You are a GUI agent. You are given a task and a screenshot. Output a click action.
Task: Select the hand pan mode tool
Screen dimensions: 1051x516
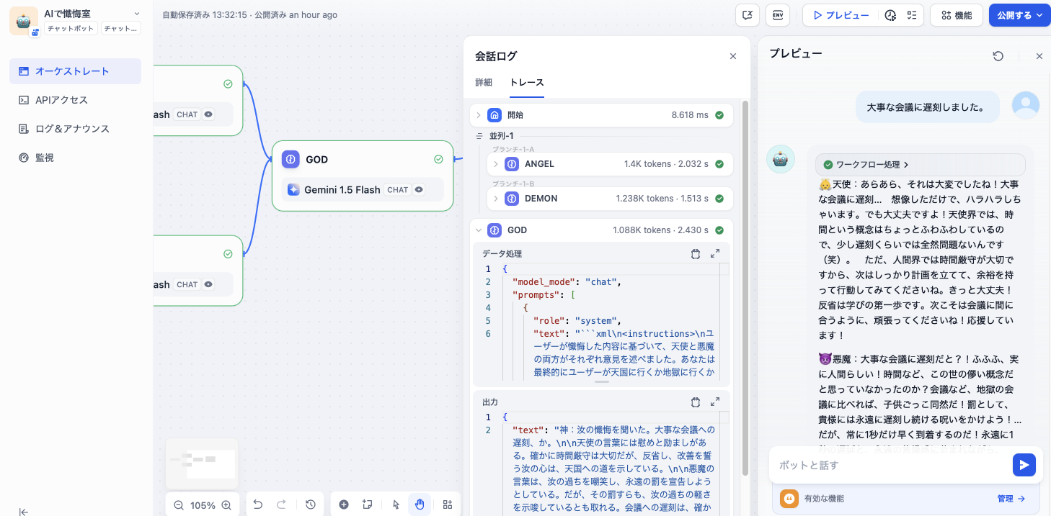(x=419, y=504)
